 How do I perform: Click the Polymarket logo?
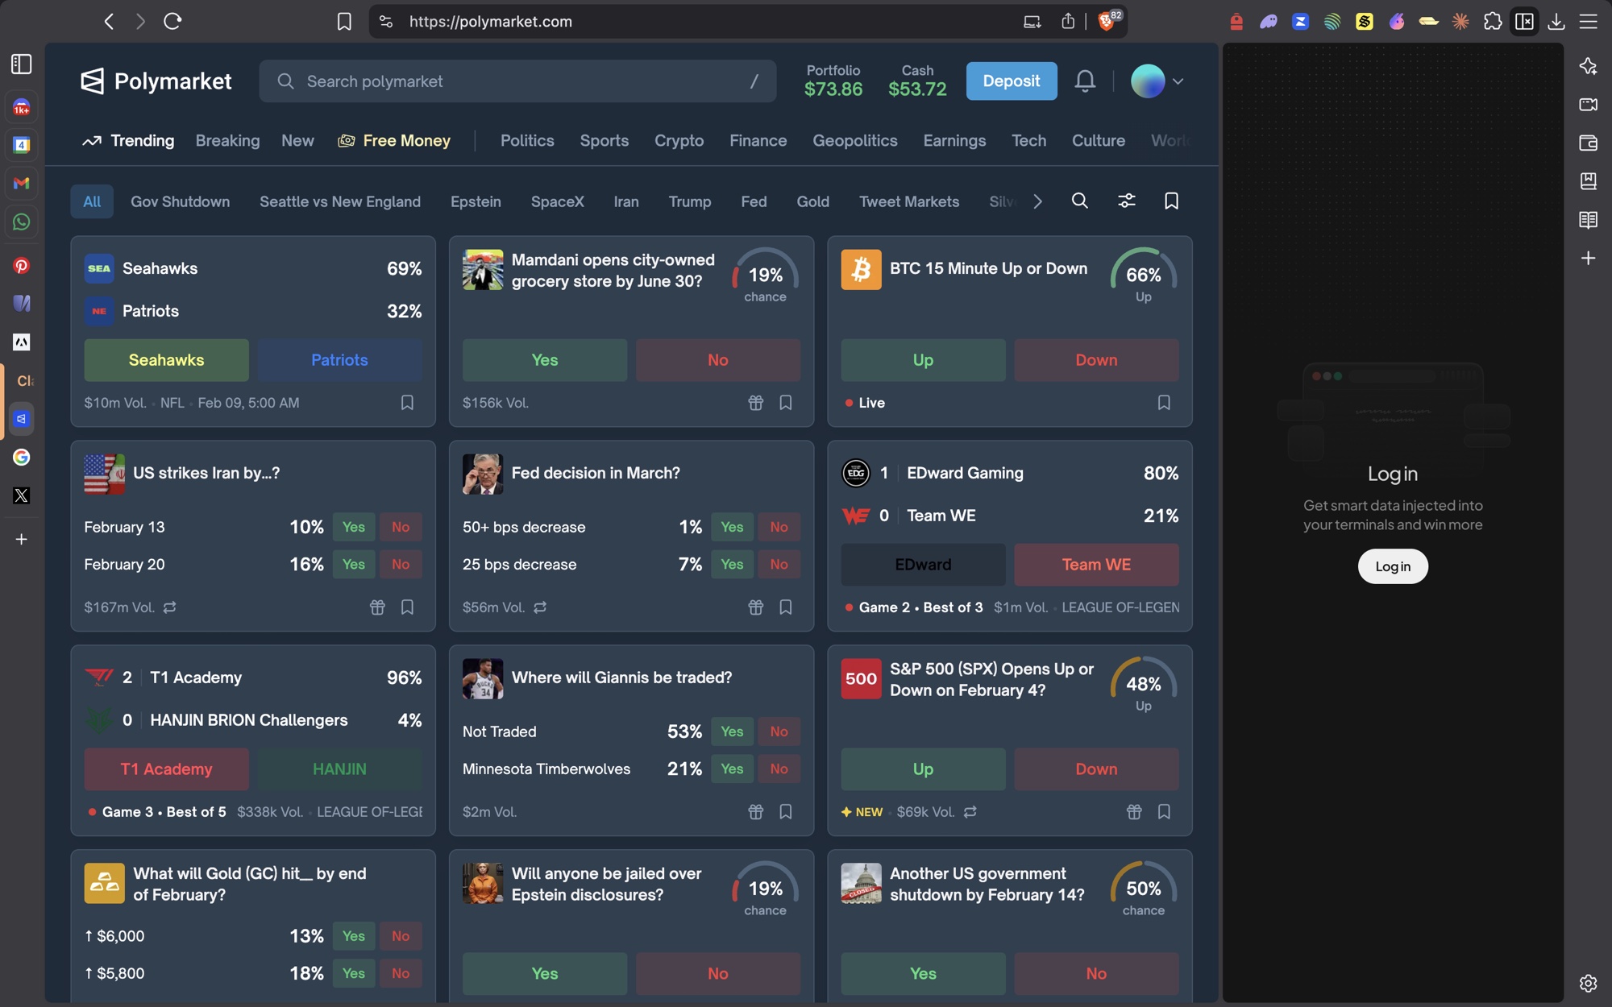(x=156, y=81)
